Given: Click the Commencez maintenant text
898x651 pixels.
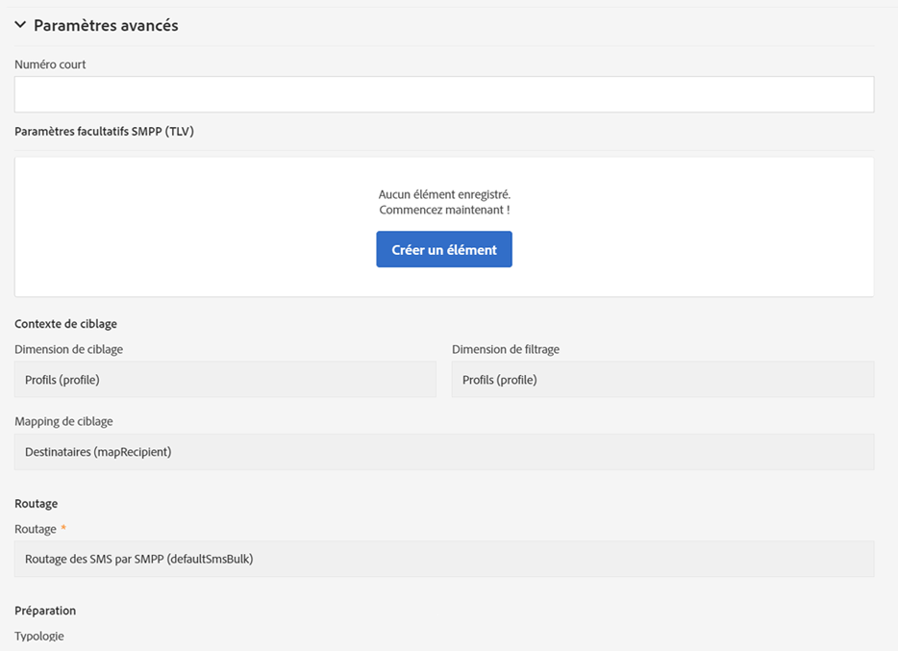Looking at the screenshot, I should pos(444,210).
